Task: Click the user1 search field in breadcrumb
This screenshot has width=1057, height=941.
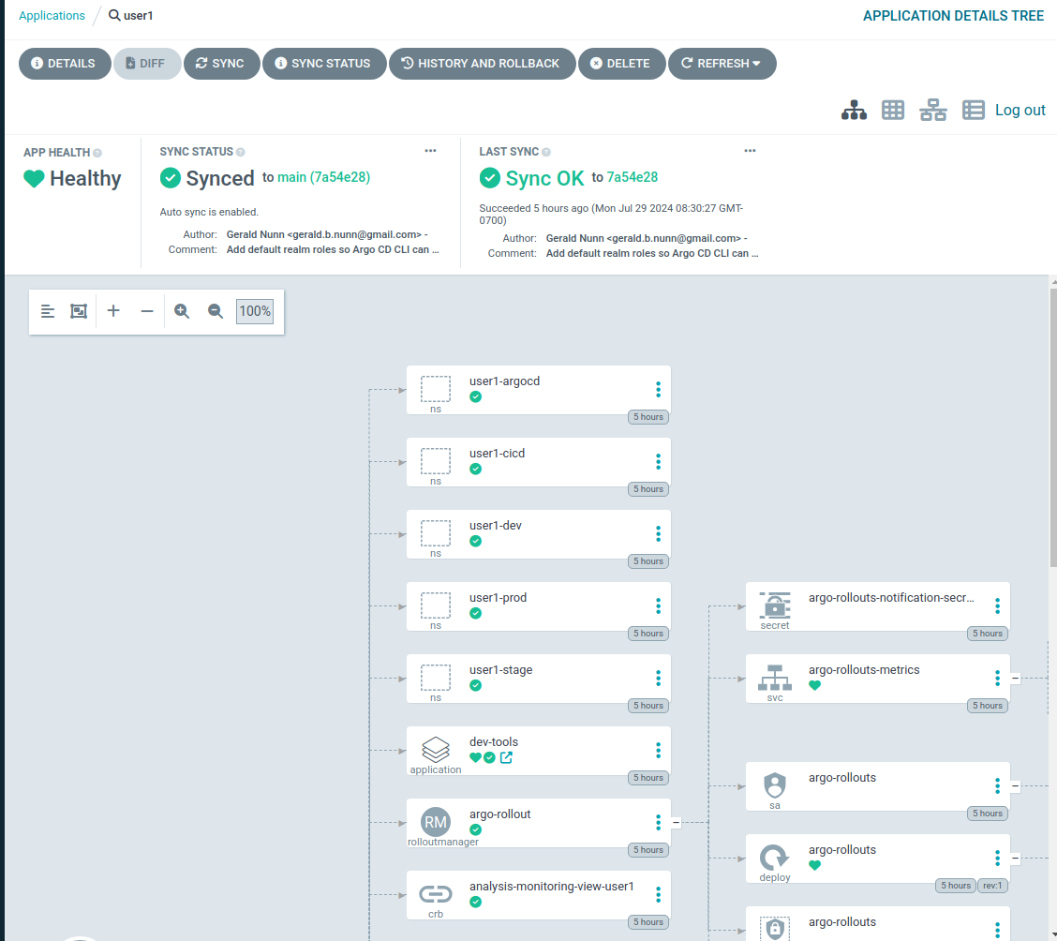Action: 138,16
